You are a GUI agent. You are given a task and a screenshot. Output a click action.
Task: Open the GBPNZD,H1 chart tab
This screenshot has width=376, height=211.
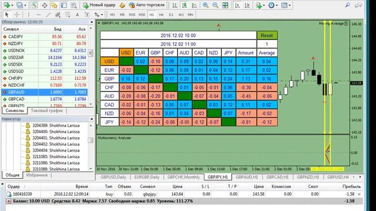[308, 177]
